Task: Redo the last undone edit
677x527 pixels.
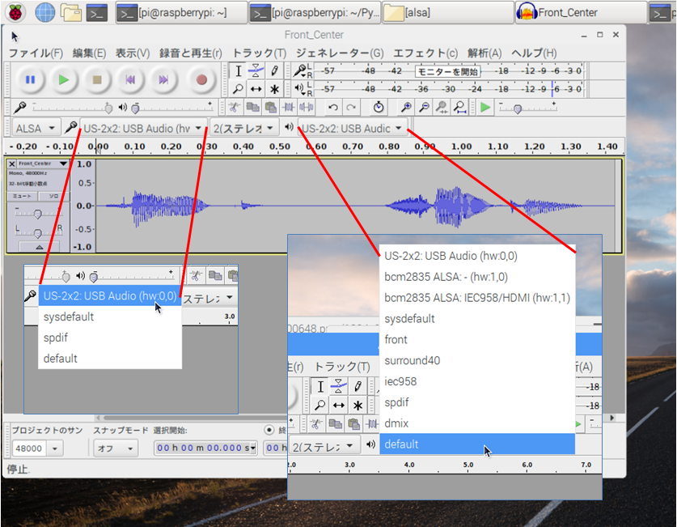Action: coord(351,107)
